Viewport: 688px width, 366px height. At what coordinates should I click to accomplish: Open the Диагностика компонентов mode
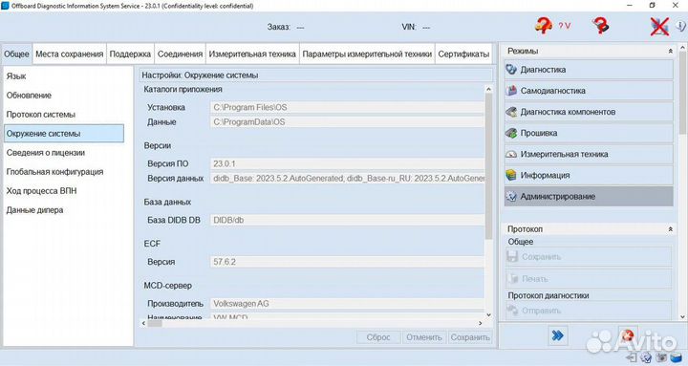coord(589,112)
